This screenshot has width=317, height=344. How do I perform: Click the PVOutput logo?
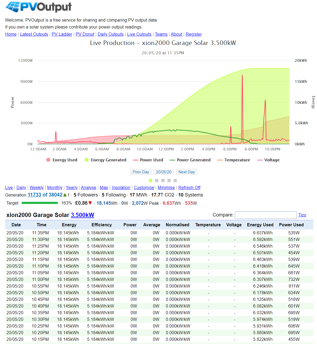point(39,7)
